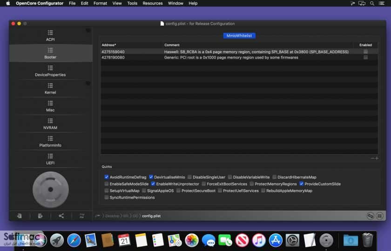This screenshot has height=251, width=391.
Task: Uncheck ProvideCustomSlide quirk
Action: click(x=301, y=184)
